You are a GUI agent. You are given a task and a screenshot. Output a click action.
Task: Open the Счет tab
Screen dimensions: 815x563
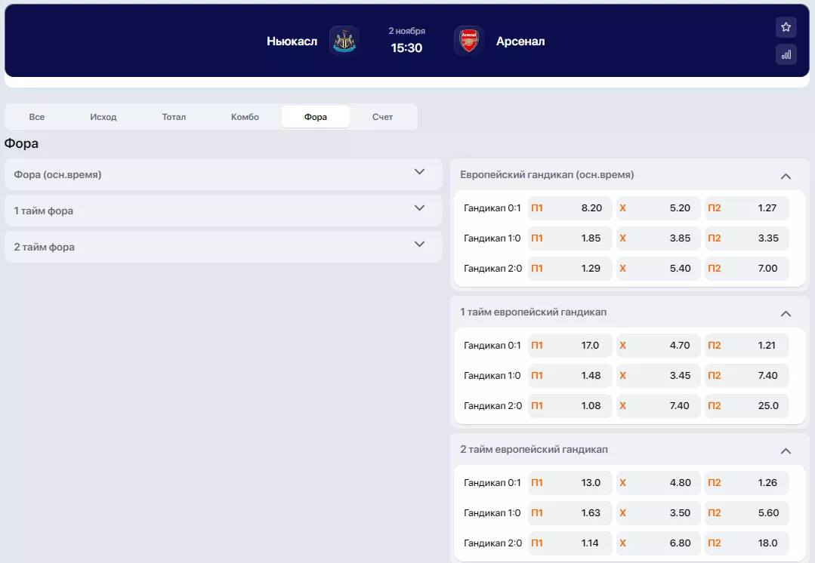(383, 117)
